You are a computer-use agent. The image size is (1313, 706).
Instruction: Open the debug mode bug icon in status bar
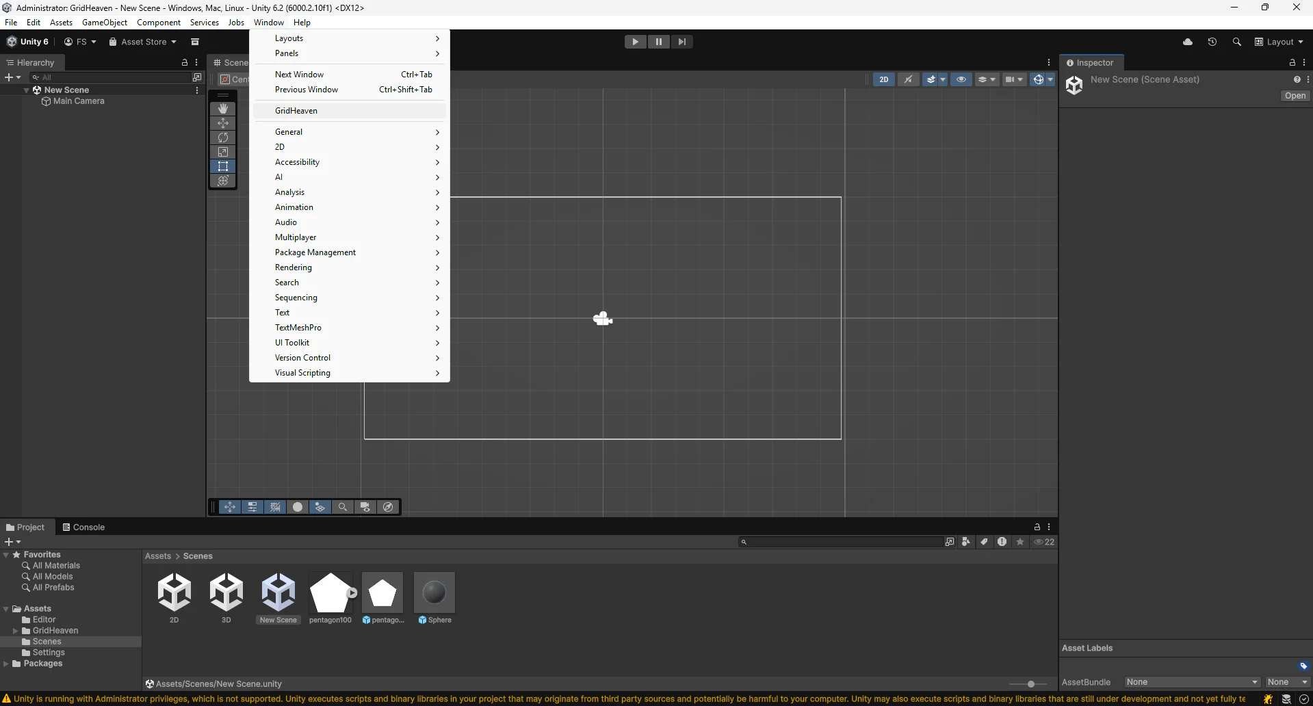pyautogui.click(x=1268, y=699)
